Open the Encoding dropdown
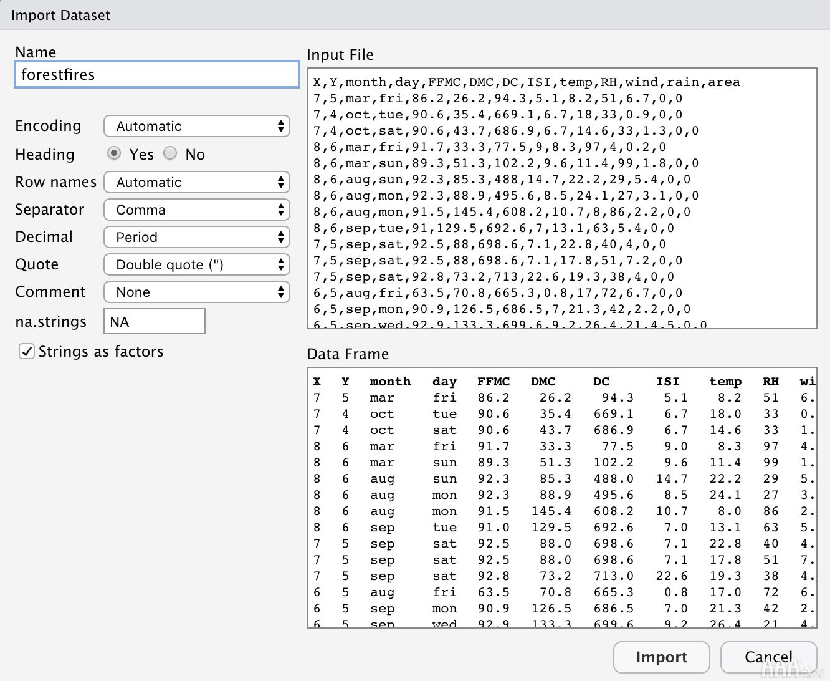 [x=196, y=127]
